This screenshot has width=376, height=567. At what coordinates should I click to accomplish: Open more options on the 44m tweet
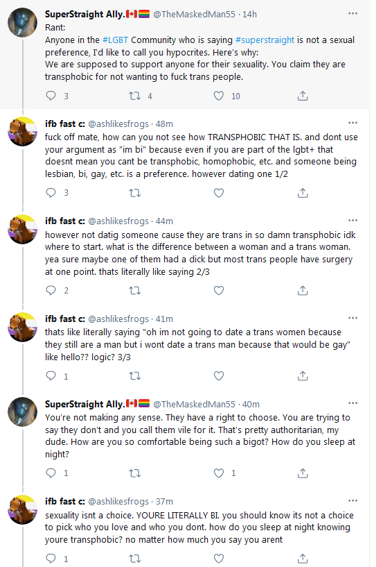tap(353, 220)
